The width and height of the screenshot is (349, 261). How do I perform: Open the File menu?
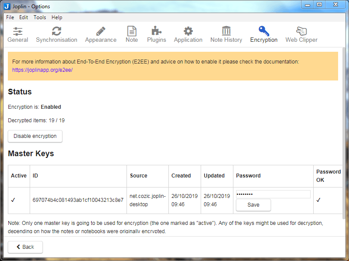[10, 17]
